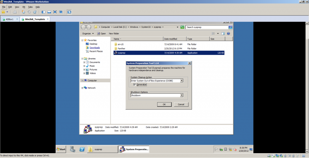Open the VMware File menu

click(x=4, y=7)
